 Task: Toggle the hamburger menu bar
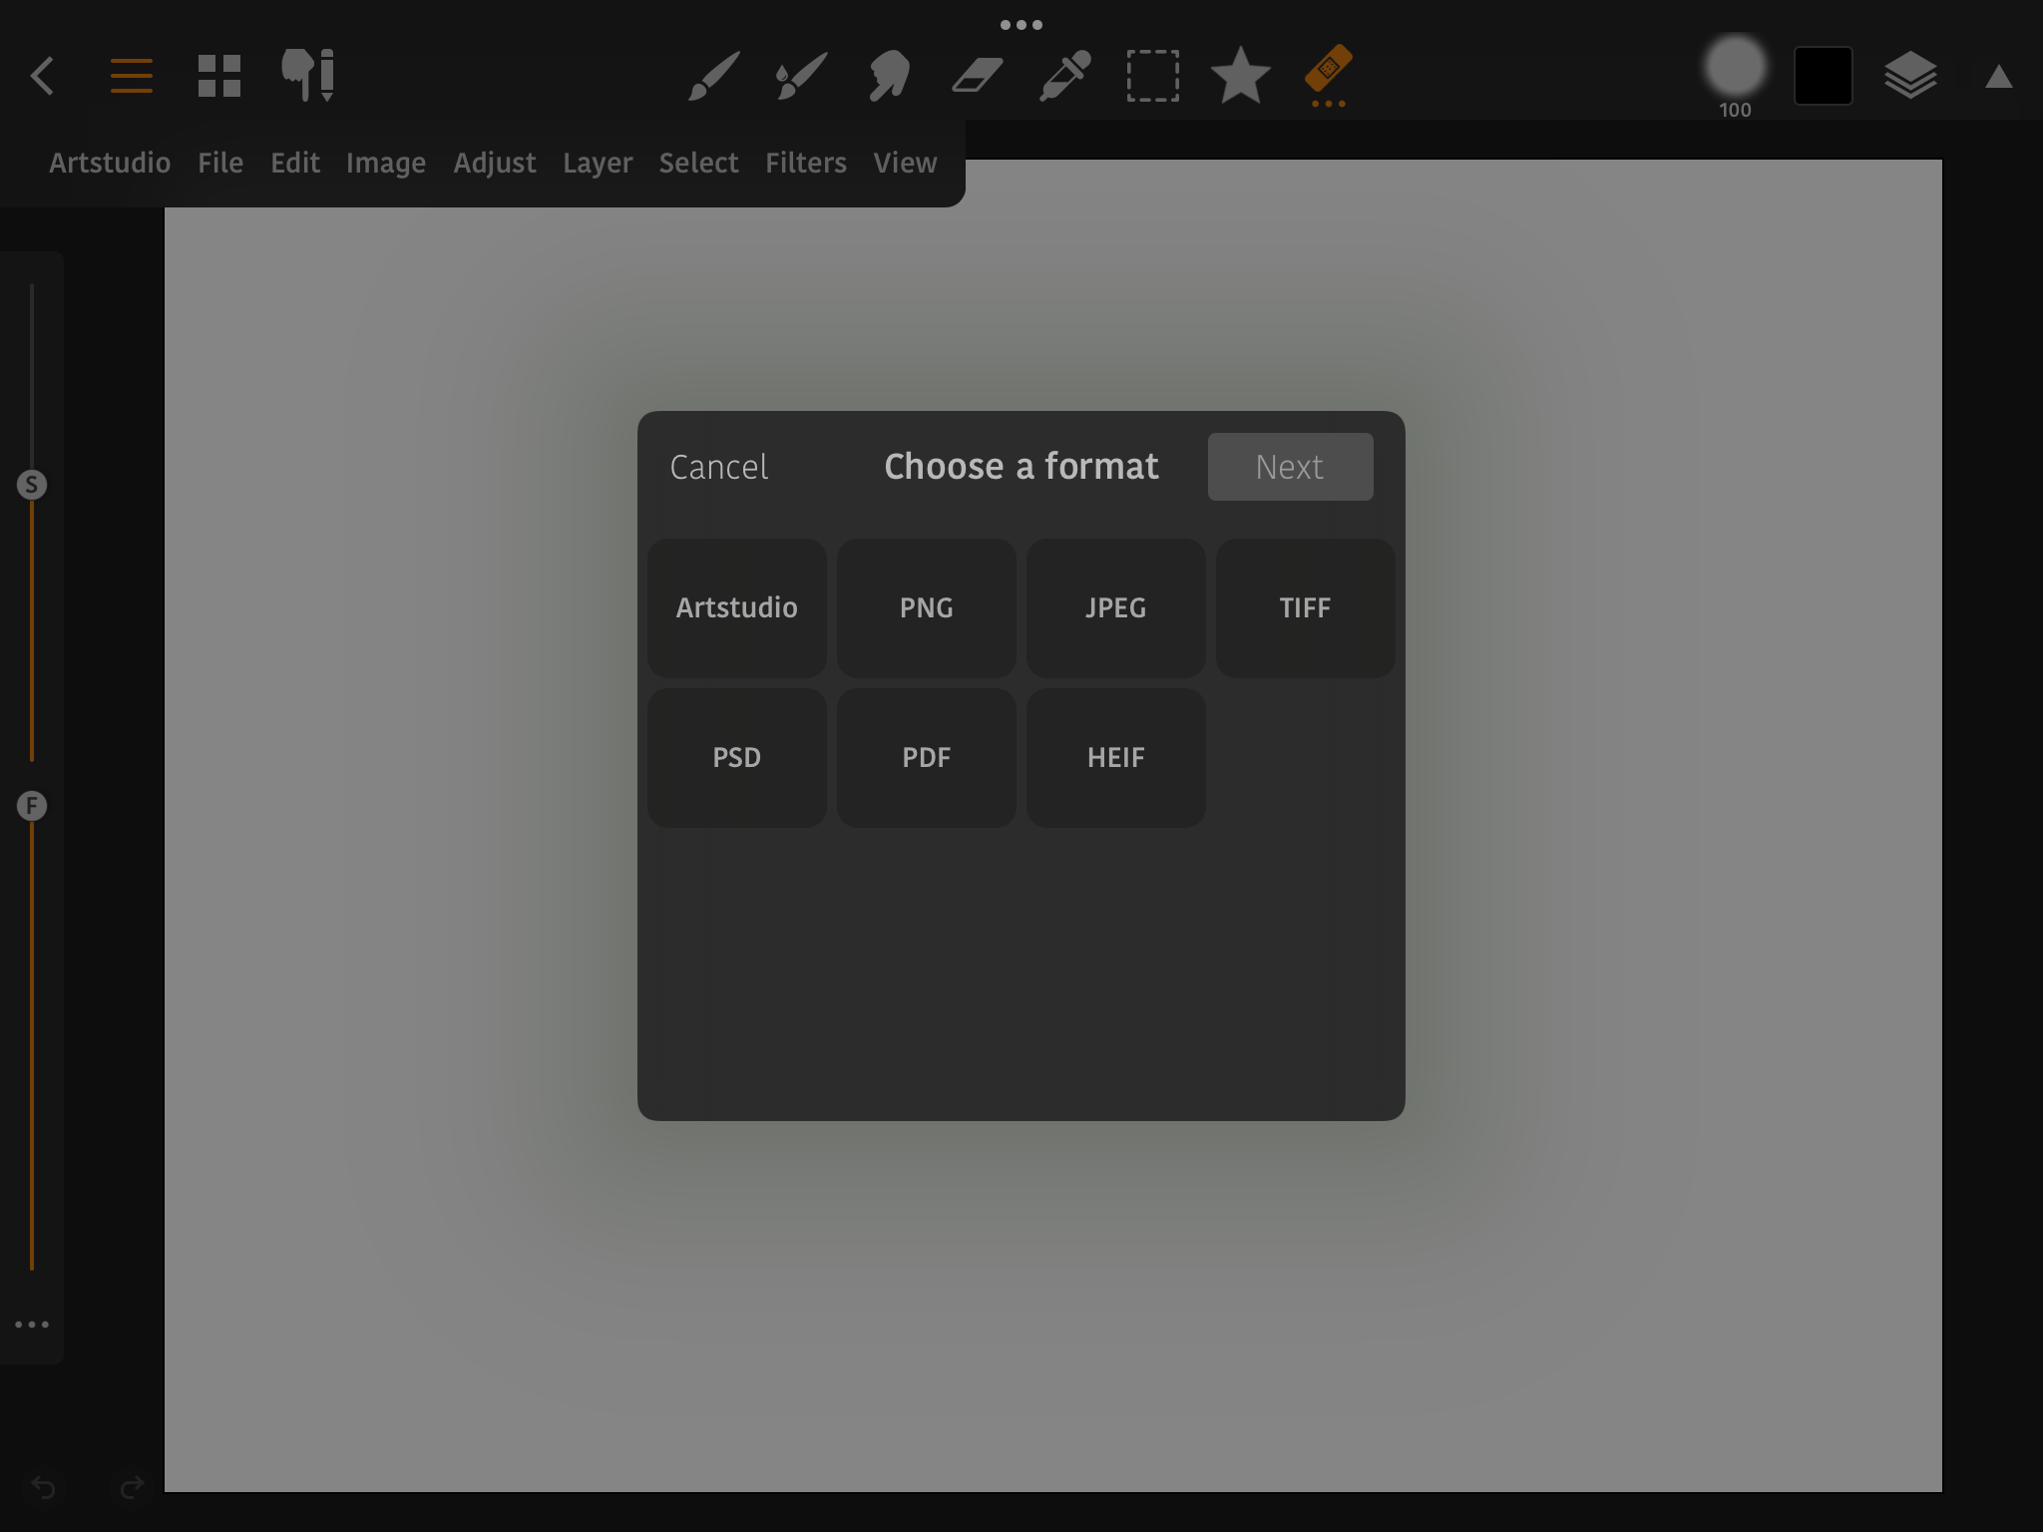[131, 76]
